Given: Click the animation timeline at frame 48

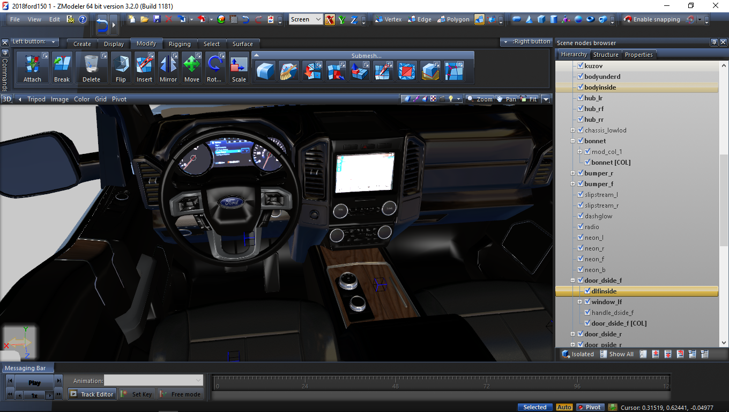Looking at the screenshot, I should click(x=396, y=382).
